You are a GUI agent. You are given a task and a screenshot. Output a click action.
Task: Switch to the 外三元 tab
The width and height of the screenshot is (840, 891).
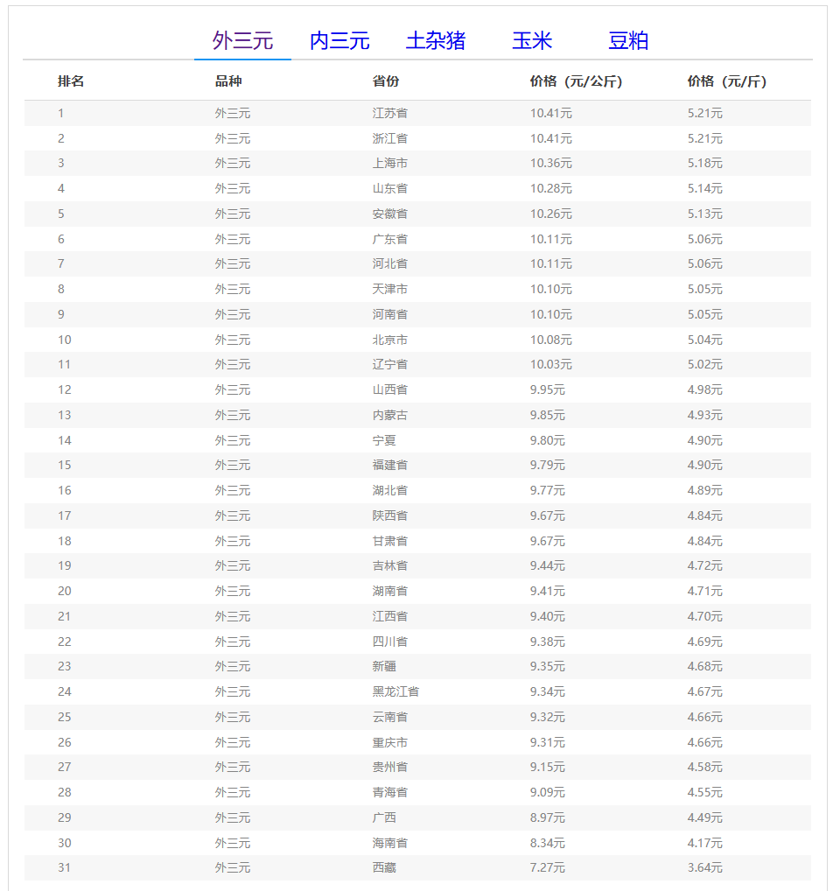click(242, 41)
